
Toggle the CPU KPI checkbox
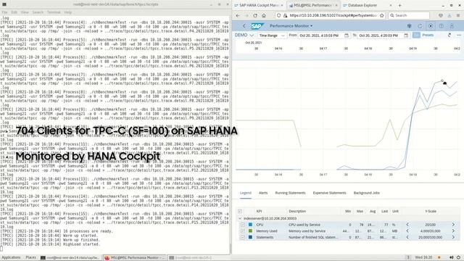[243, 225]
